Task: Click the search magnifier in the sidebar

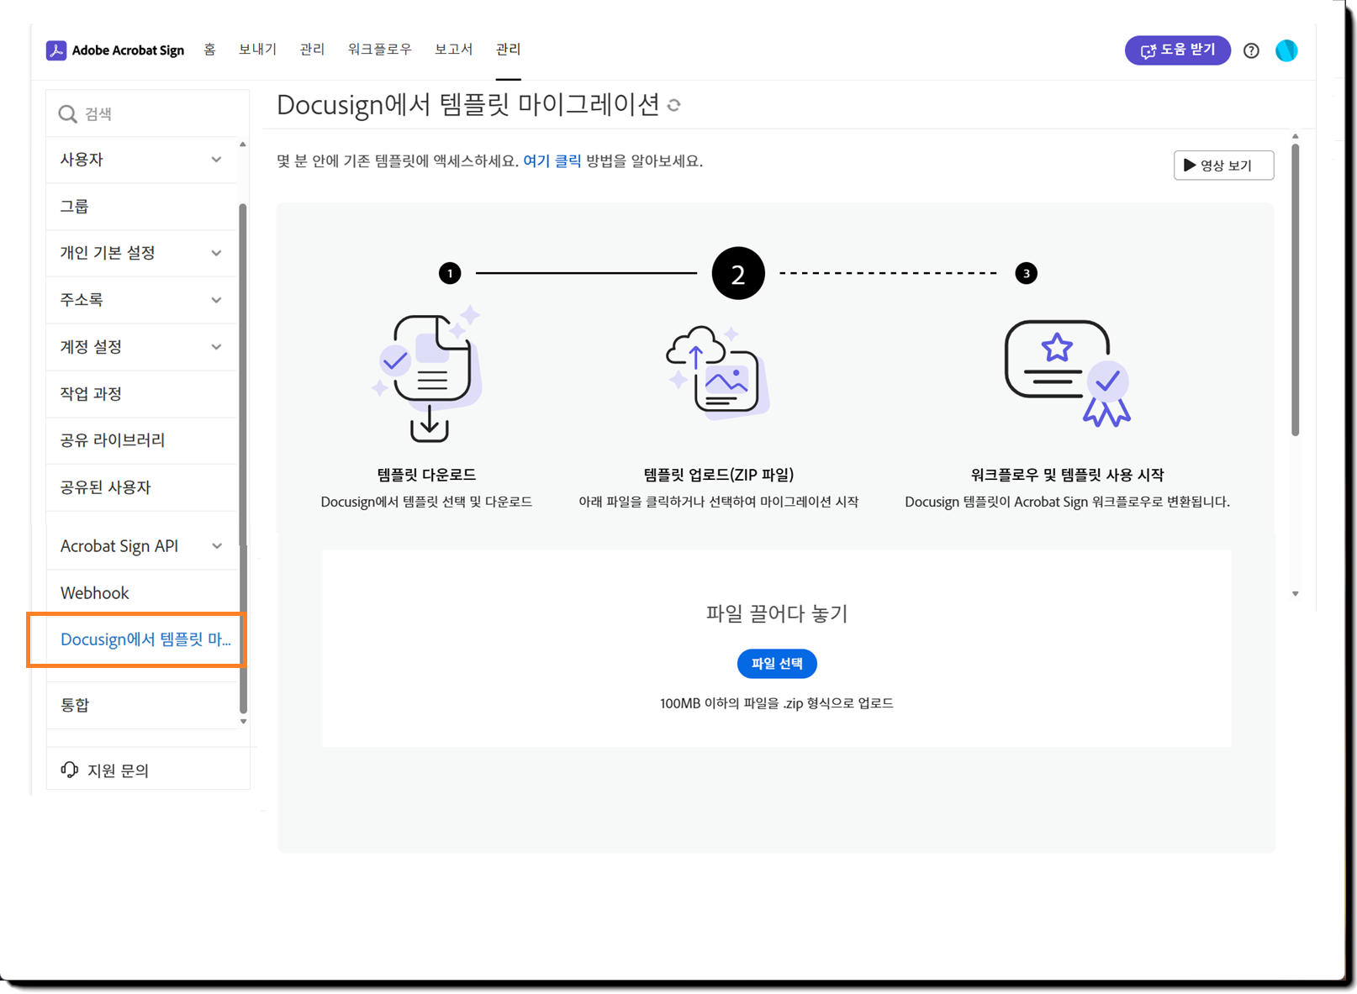Action: click(67, 113)
